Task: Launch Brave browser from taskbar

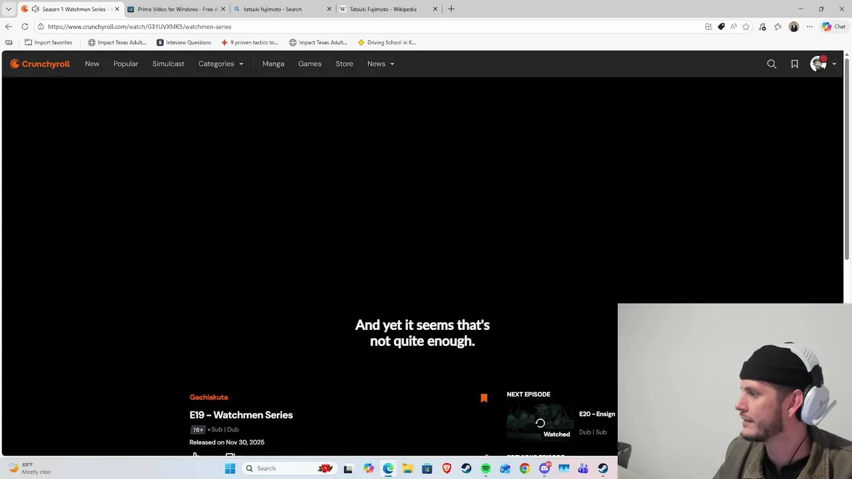Action: [x=447, y=468]
